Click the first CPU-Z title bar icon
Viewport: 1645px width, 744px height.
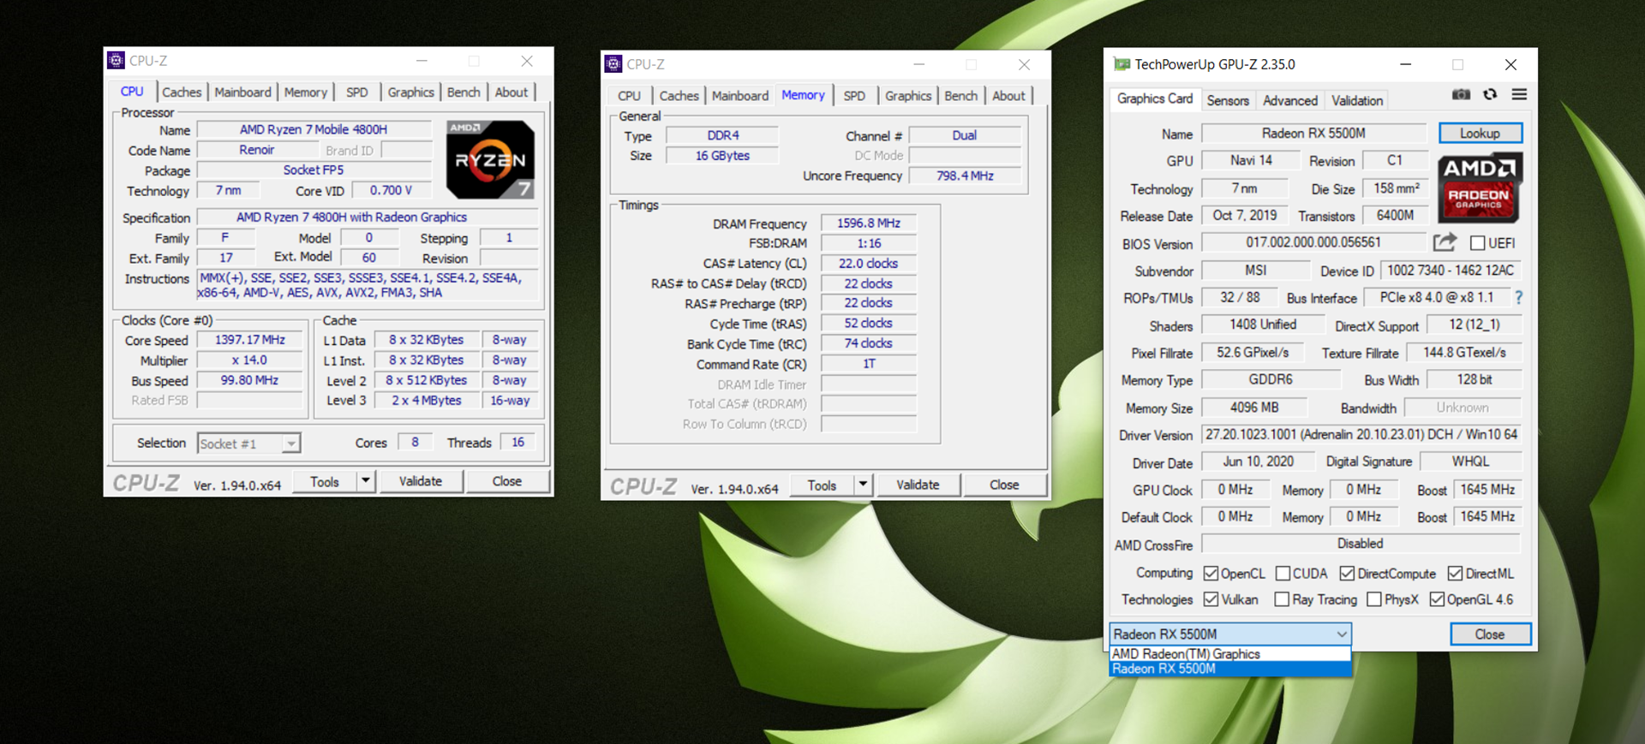pos(116,61)
